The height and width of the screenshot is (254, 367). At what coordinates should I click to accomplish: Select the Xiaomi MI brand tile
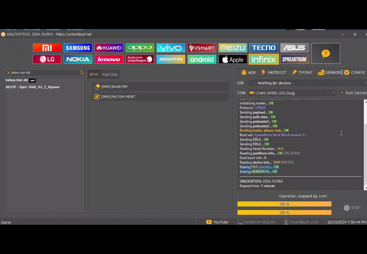(x=47, y=48)
